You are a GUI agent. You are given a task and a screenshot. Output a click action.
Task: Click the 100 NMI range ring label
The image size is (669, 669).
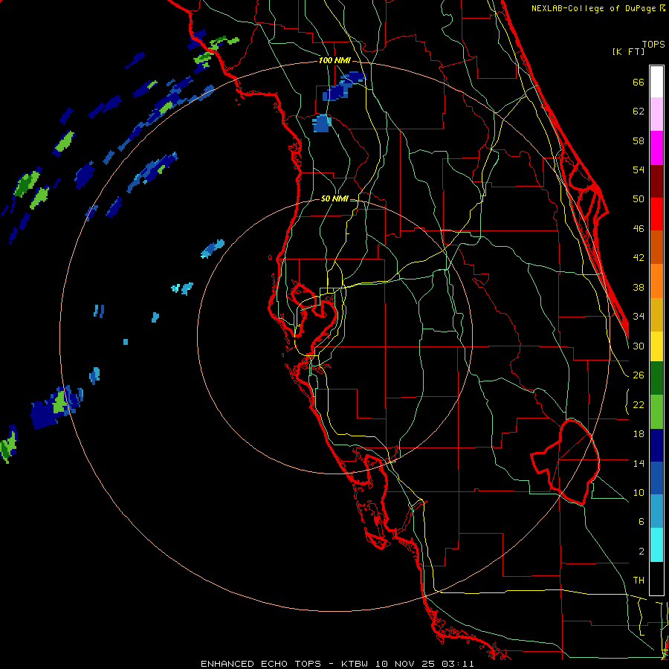[x=334, y=61]
